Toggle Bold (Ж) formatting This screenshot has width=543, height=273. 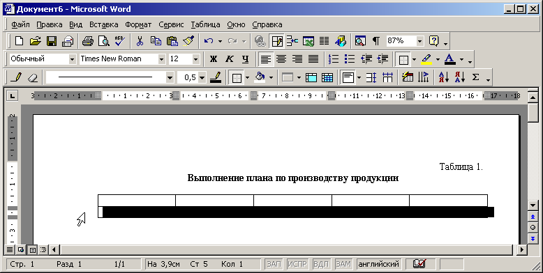pyautogui.click(x=214, y=59)
